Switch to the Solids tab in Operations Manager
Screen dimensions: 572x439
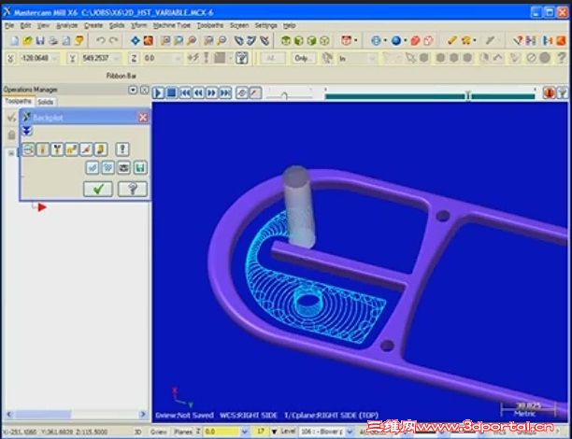point(46,102)
